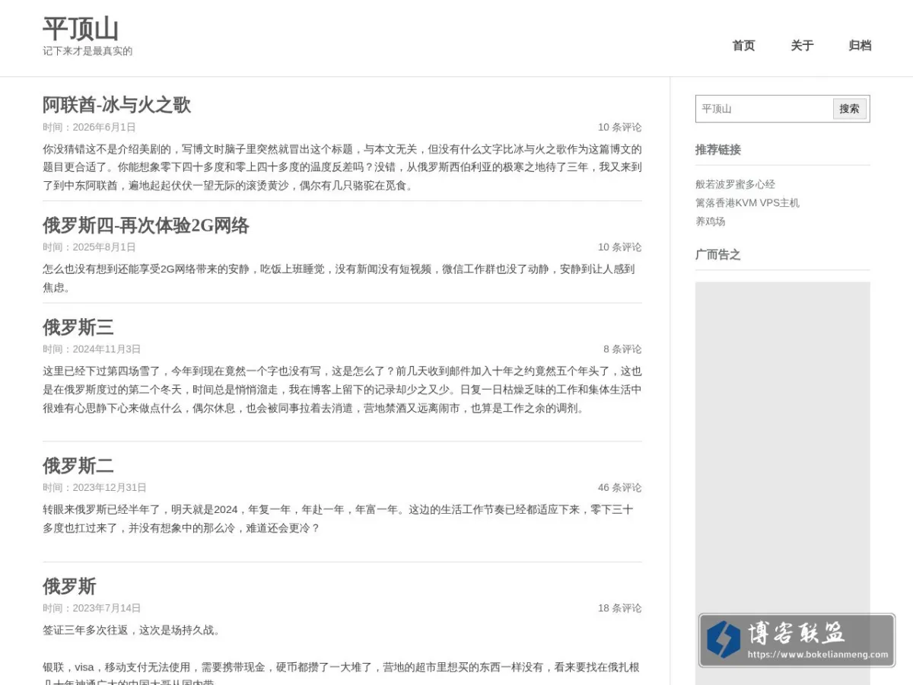913x685 pixels.
Task: Visit 般若波罗蜜多心经 recommended link
Action: (x=735, y=184)
